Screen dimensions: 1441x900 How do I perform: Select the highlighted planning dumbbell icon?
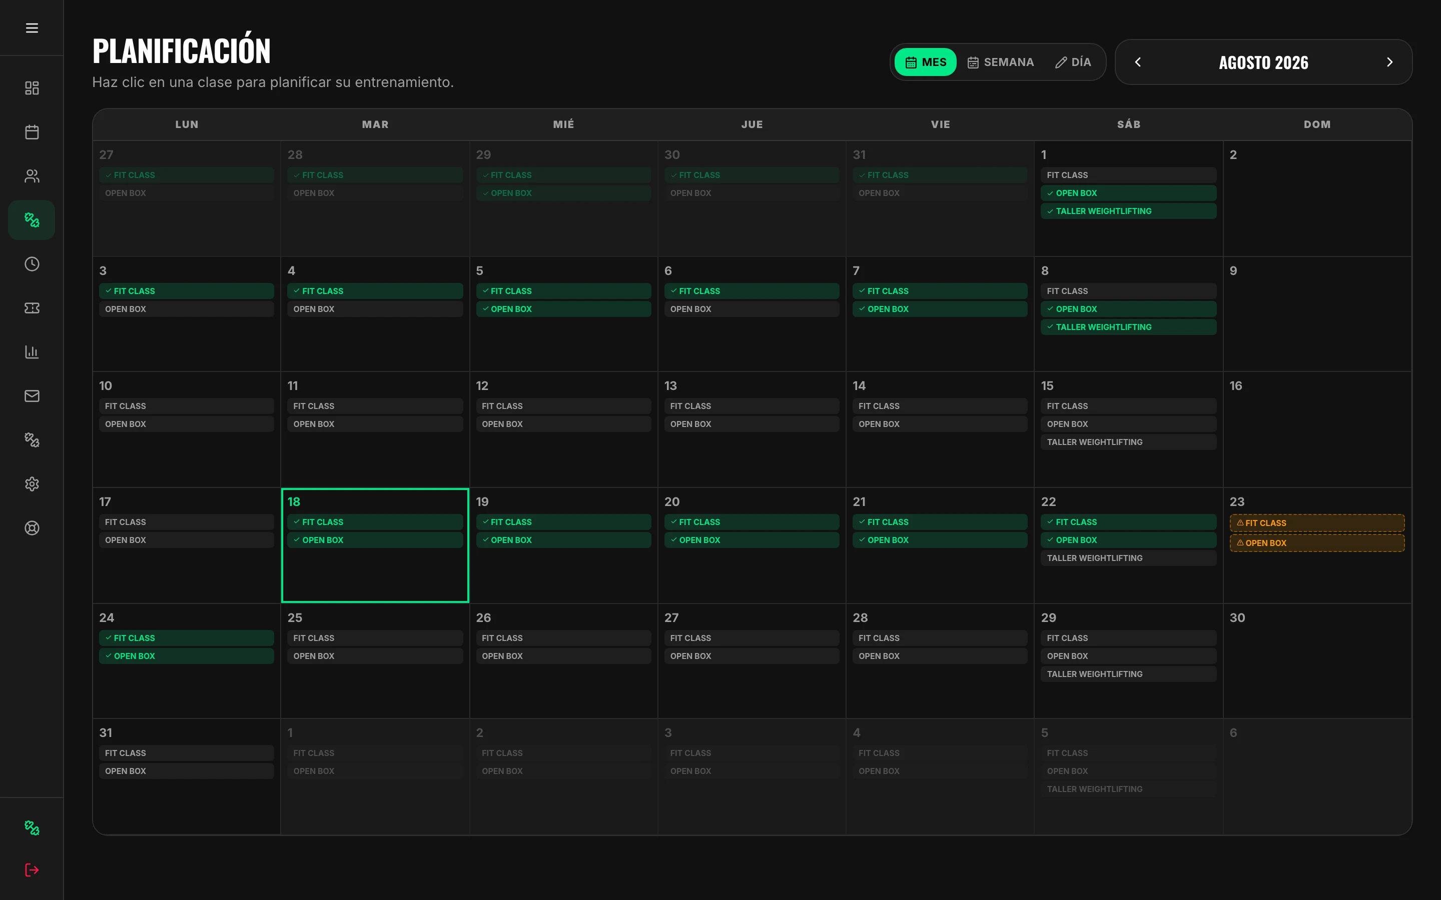tap(32, 220)
